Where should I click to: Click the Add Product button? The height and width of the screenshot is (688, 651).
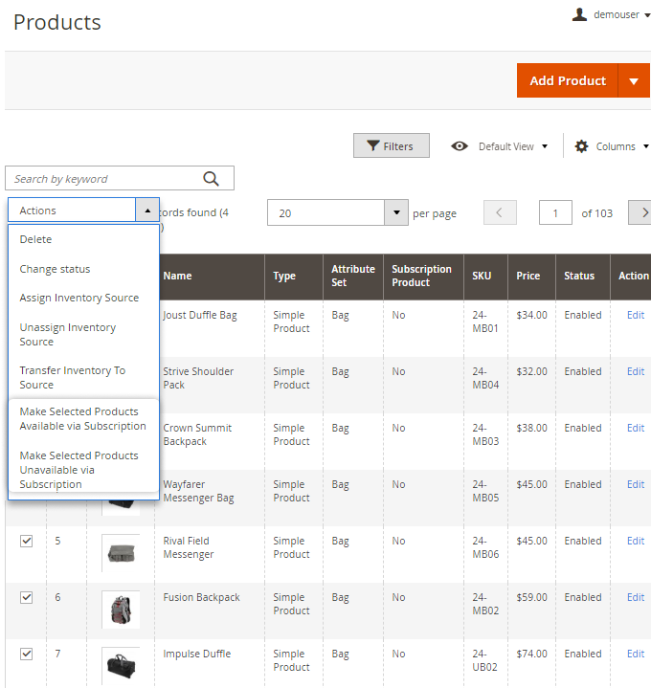pos(568,81)
